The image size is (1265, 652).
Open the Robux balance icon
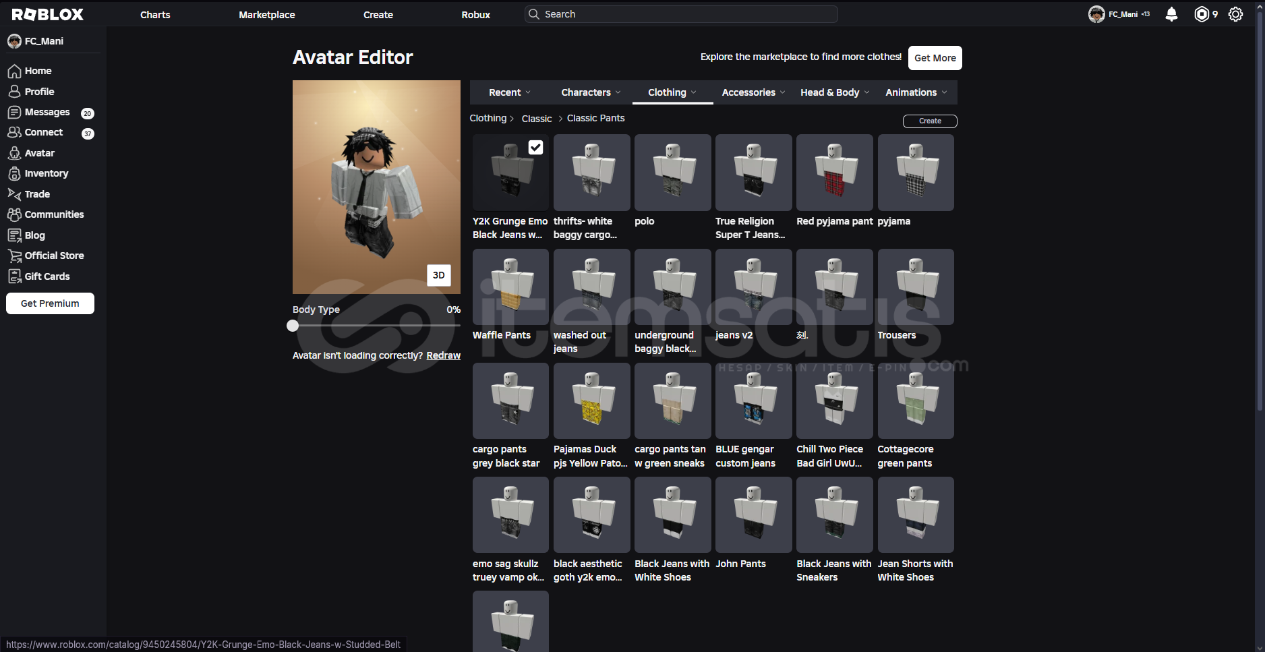(x=1202, y=14)
